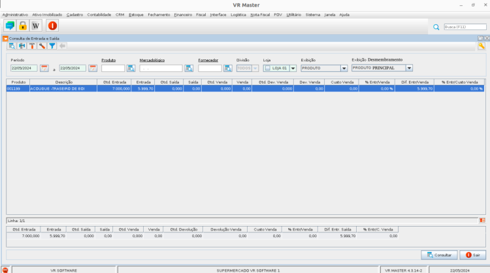Click the Fornecedor code input field
Screen dimensions: 490x273
click(x=210, y=68)
